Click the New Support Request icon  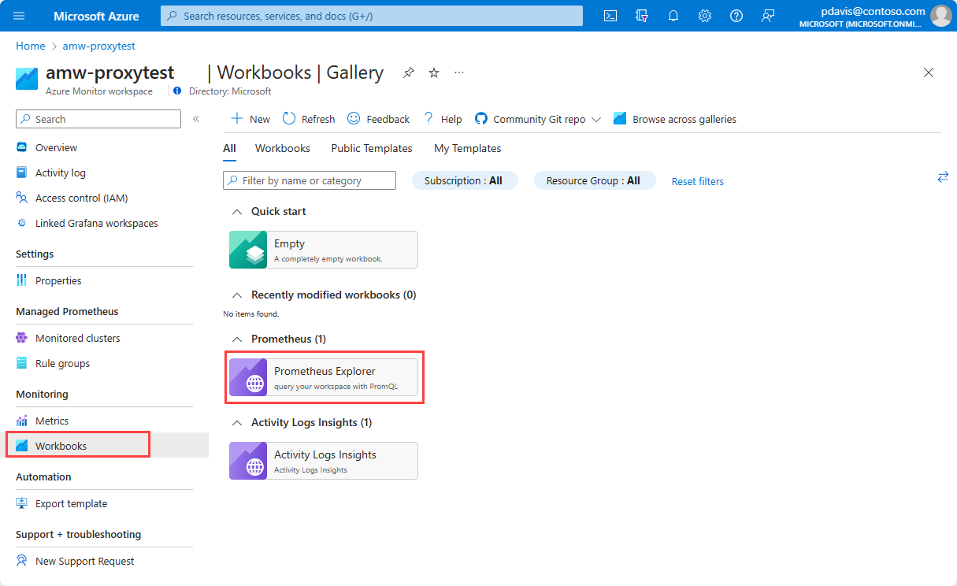22,561
